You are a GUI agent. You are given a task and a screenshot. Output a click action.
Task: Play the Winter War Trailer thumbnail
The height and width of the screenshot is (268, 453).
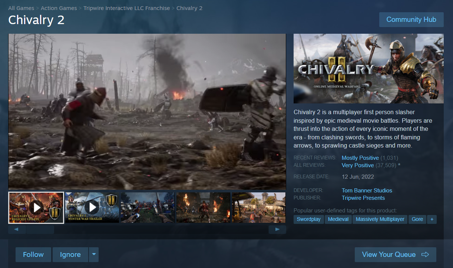(x=92, y=208)
